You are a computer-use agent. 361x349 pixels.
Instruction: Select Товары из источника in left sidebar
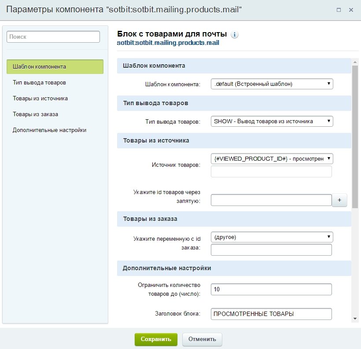point(41,99)
